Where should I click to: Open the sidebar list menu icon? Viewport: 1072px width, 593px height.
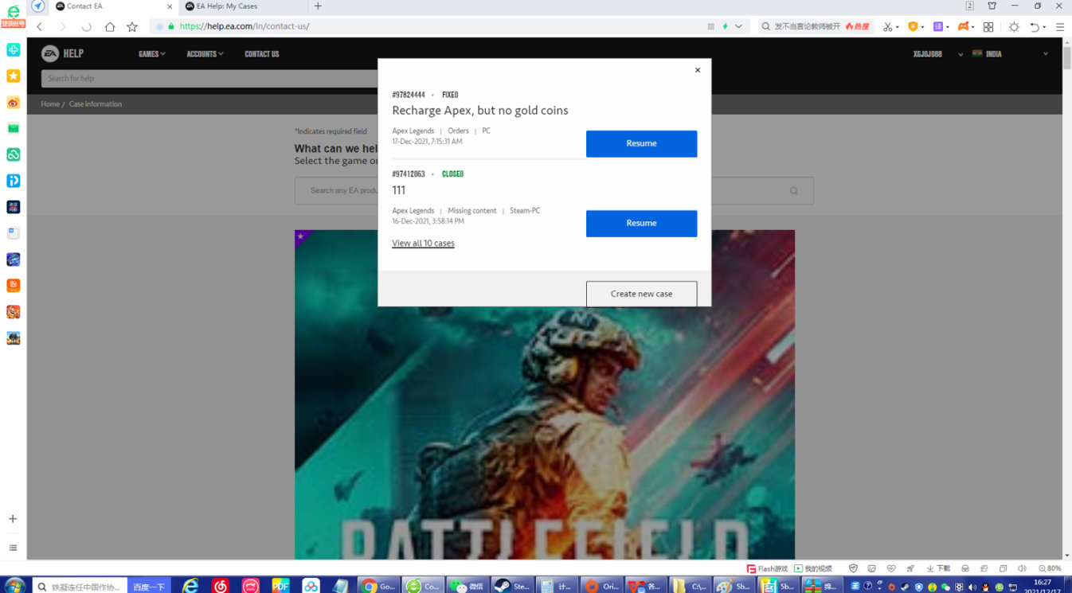[13, 548]
